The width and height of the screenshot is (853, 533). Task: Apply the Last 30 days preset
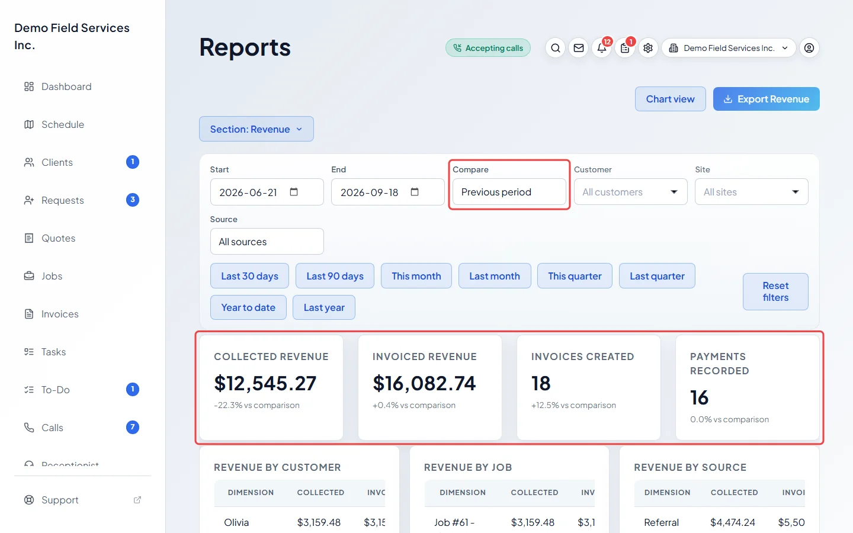249,276
